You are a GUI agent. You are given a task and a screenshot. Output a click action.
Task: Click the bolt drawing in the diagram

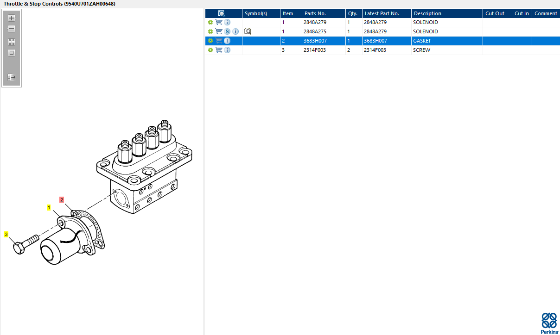[26, 244]
